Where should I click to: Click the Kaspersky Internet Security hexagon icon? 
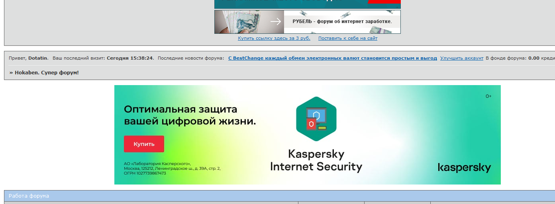tap(316, 119)
